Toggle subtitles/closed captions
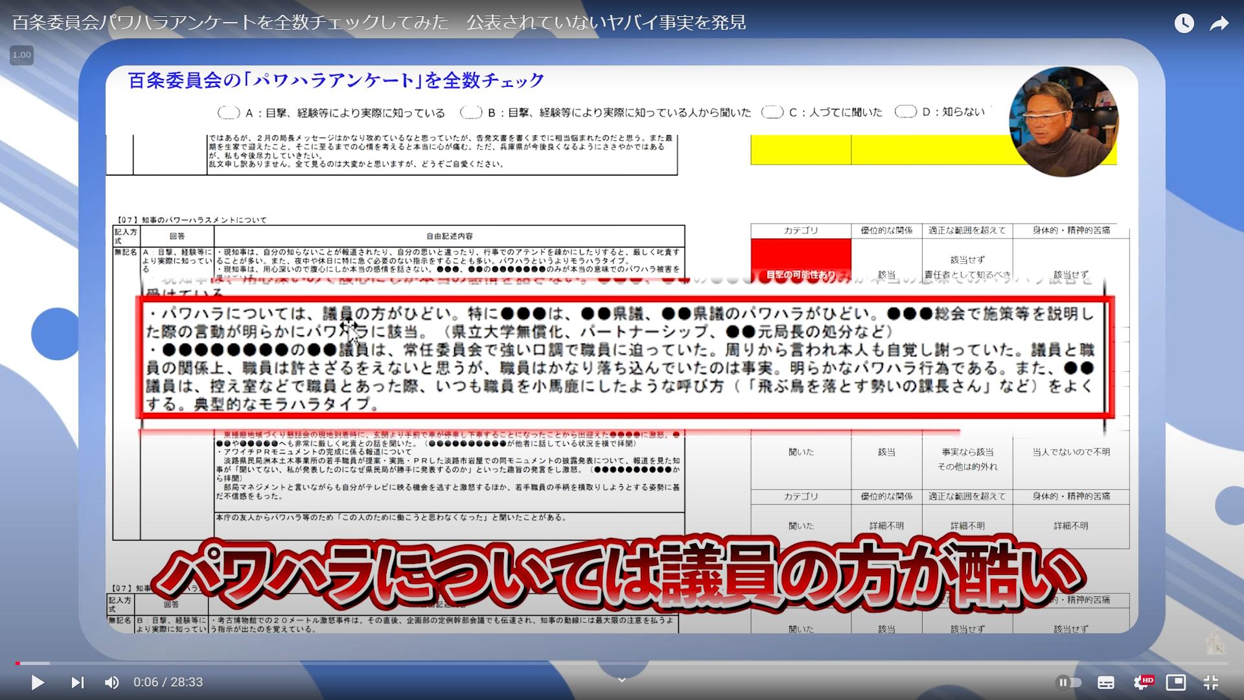This screenshot has height=700, width=1244. pos(1106,682)
